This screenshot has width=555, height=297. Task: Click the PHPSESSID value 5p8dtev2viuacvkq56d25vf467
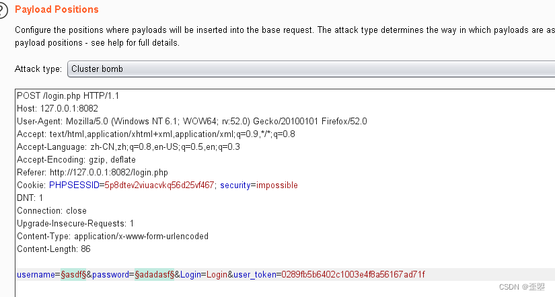point(159,185)
